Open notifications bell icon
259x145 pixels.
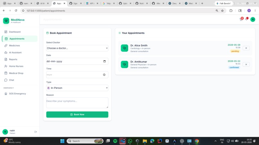coord(246,20)
